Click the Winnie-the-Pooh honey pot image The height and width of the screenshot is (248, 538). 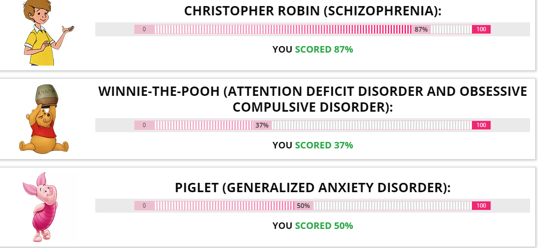tap(44, 119)
